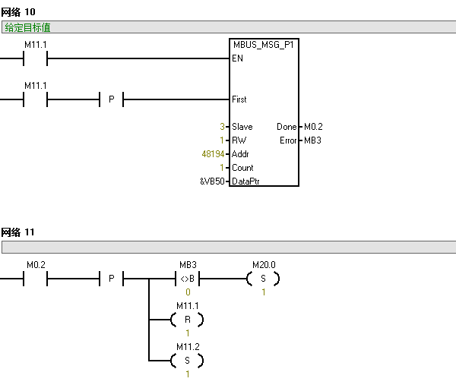
Task: Select the positive edge P contact in Network 11
Action: point(112,279)
